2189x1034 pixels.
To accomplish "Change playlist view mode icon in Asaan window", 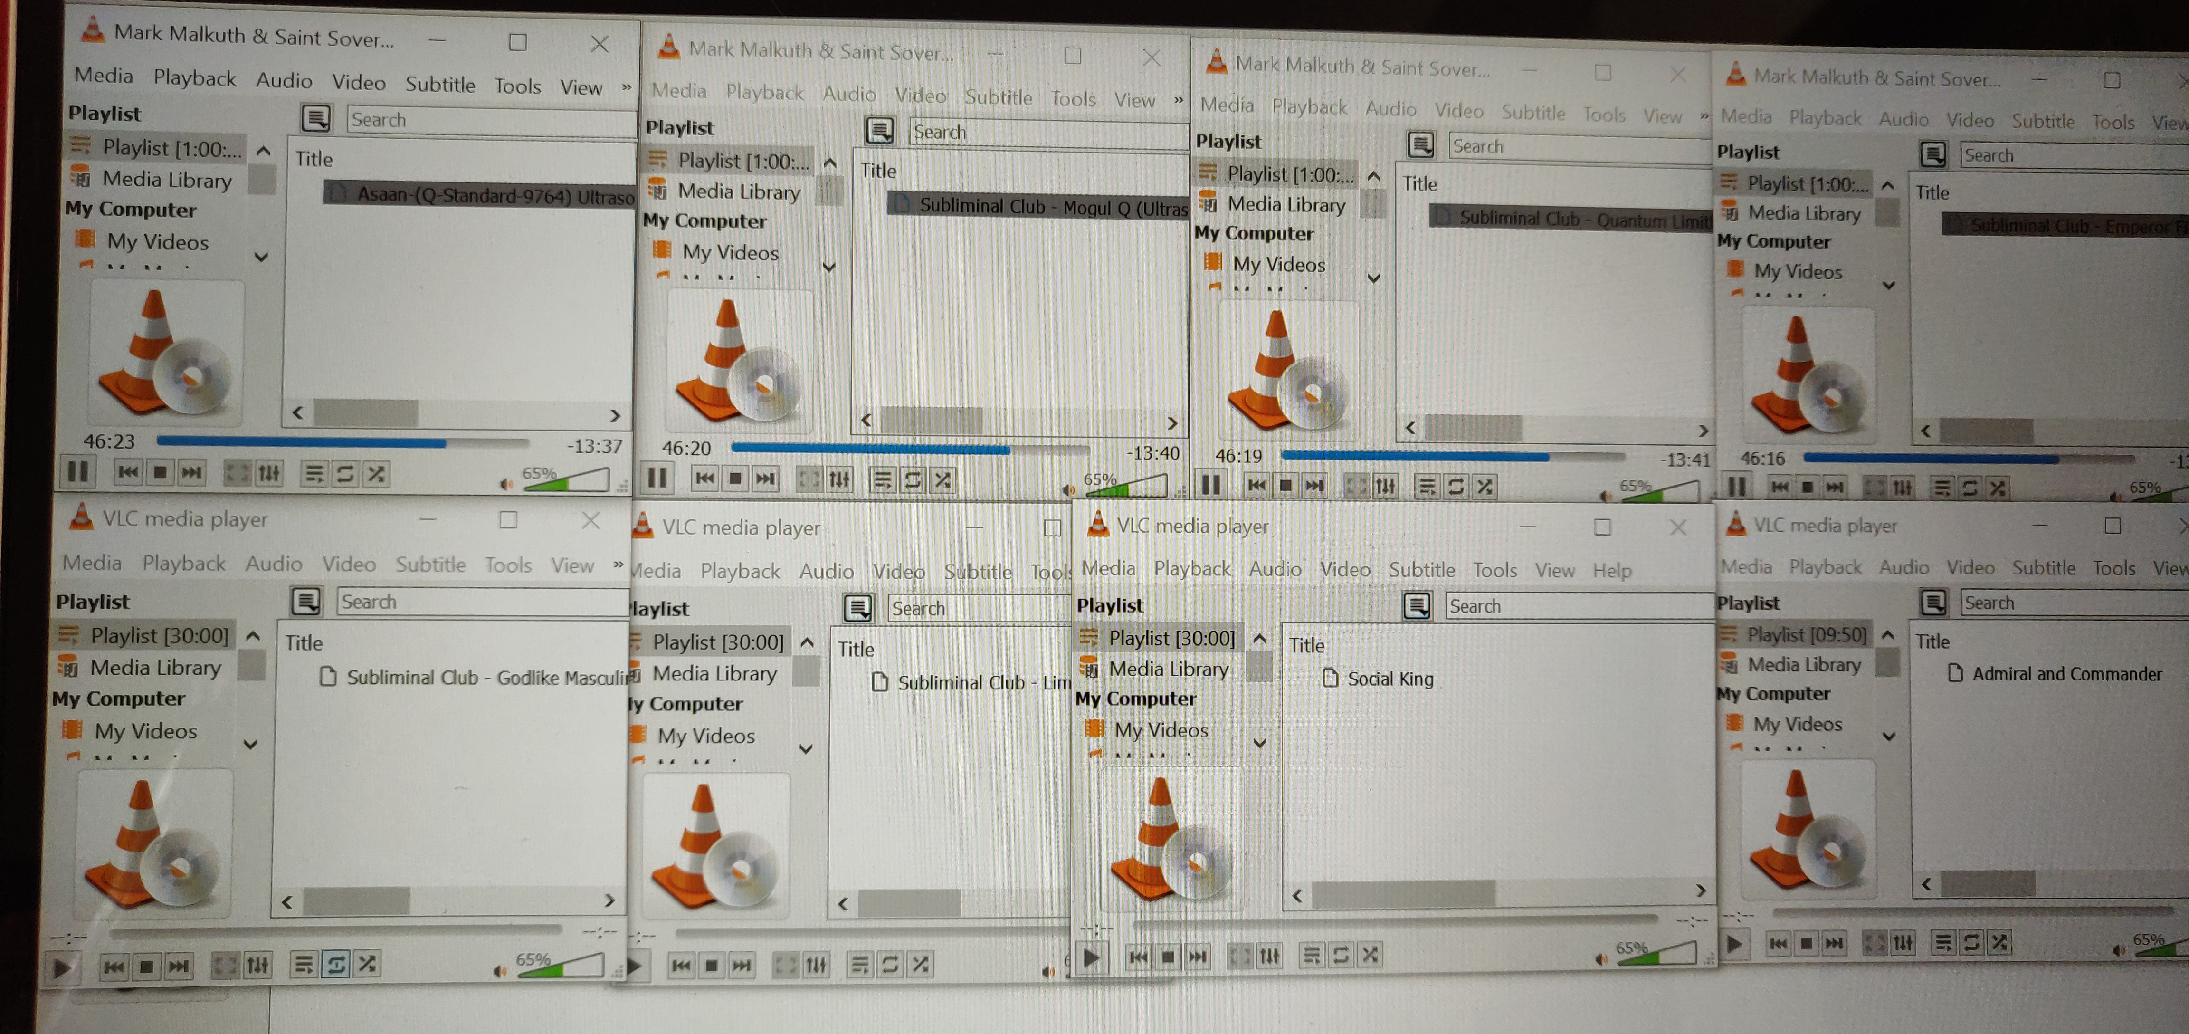I will [316, 118].
